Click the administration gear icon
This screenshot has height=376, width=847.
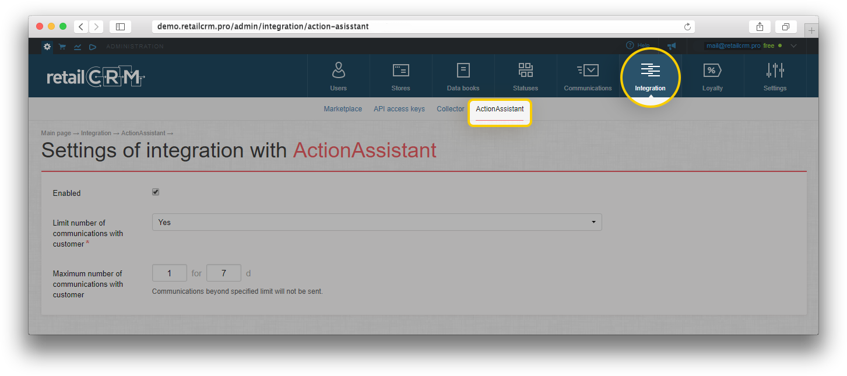47,46
